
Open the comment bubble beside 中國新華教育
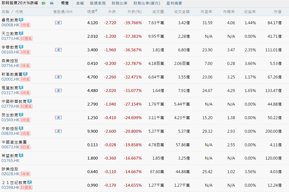[29, 101]
